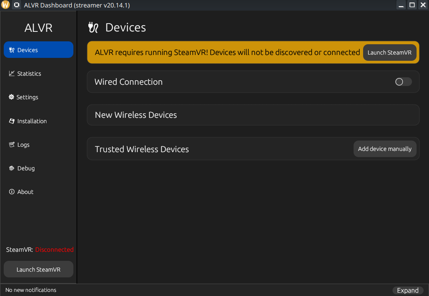Click the Devices plug icon in sidebar
The height and width of the screenshot is (296, 429).
click(12, 50)
